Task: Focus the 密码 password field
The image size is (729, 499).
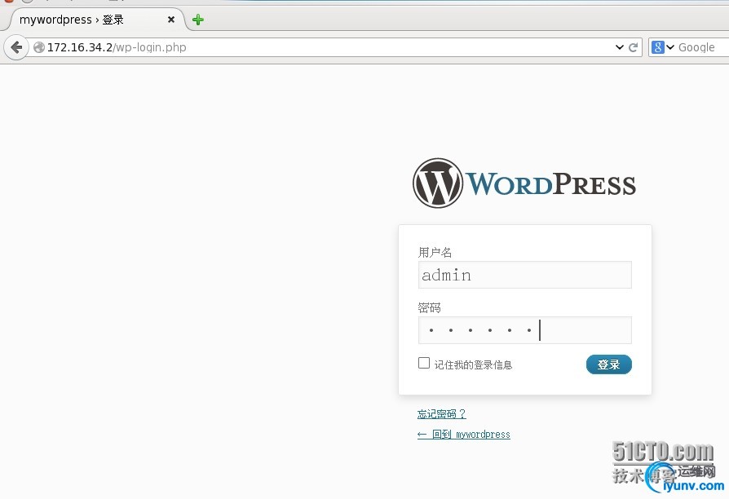Action: [x=525, y=330]
